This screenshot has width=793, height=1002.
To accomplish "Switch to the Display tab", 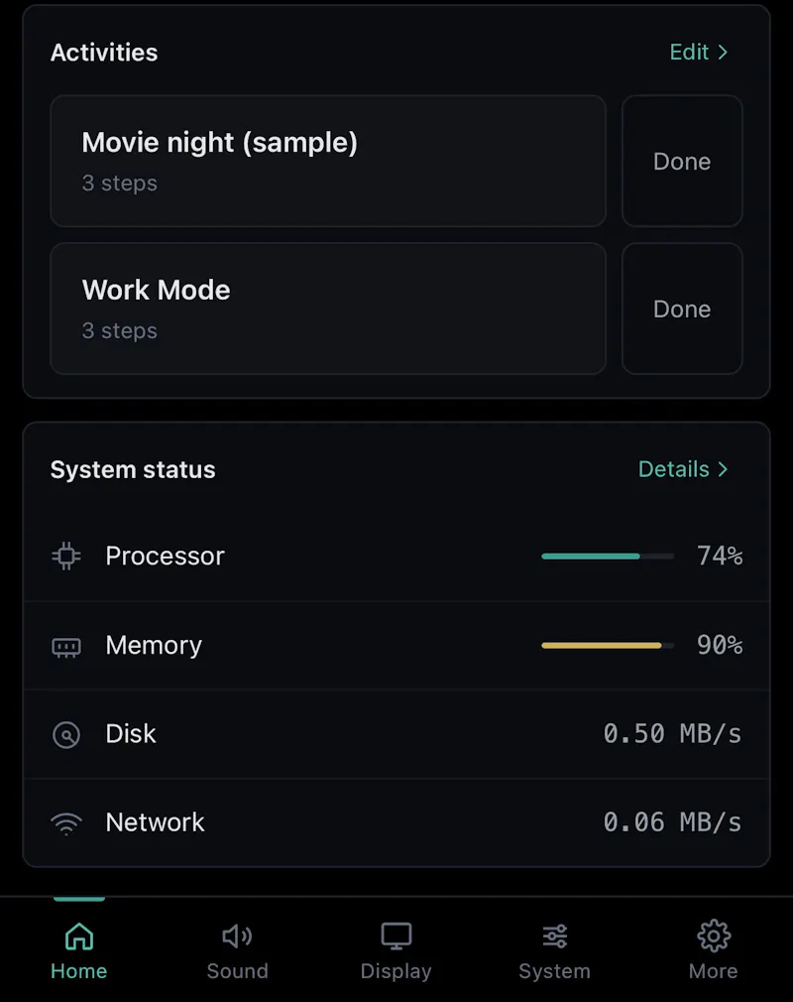I will (x=396, y=950).
